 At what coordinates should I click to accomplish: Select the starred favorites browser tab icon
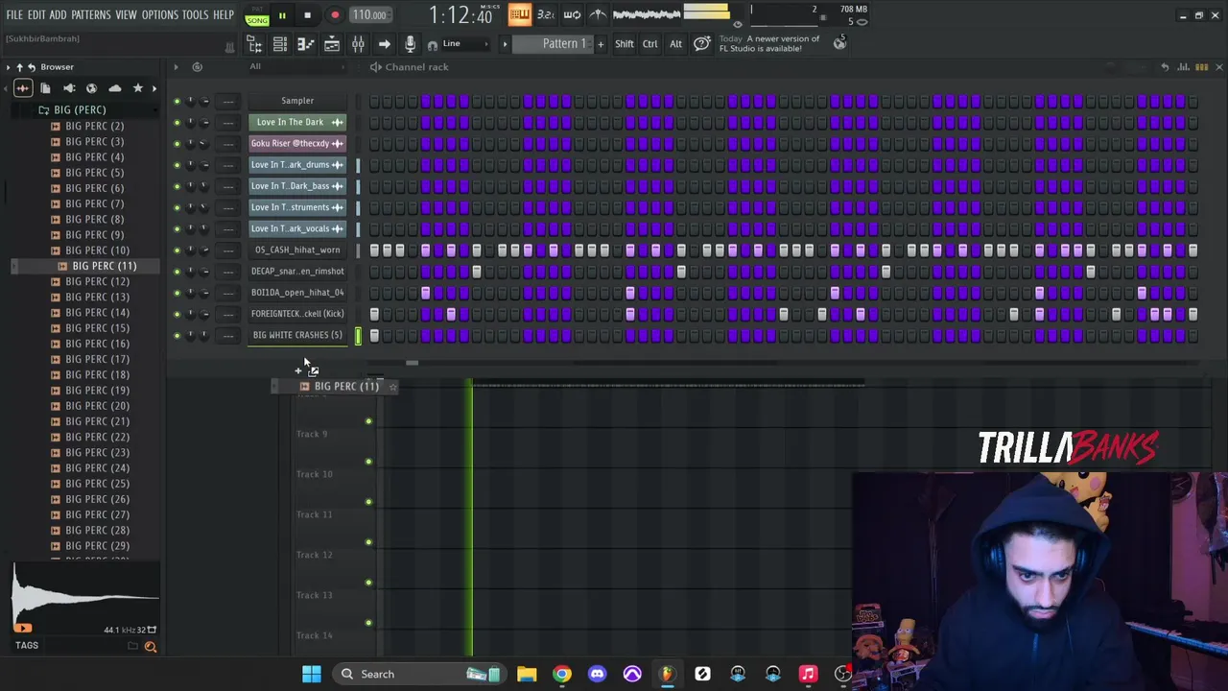[138, 88]
